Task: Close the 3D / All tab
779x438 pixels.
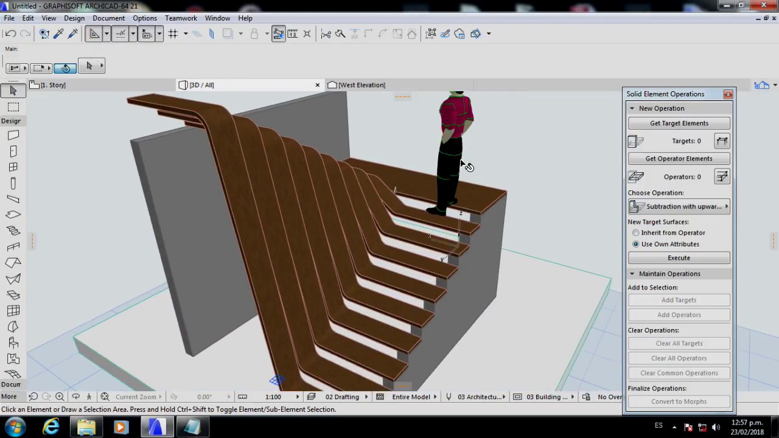Action: pyautogui.click(x=317, y=85)
